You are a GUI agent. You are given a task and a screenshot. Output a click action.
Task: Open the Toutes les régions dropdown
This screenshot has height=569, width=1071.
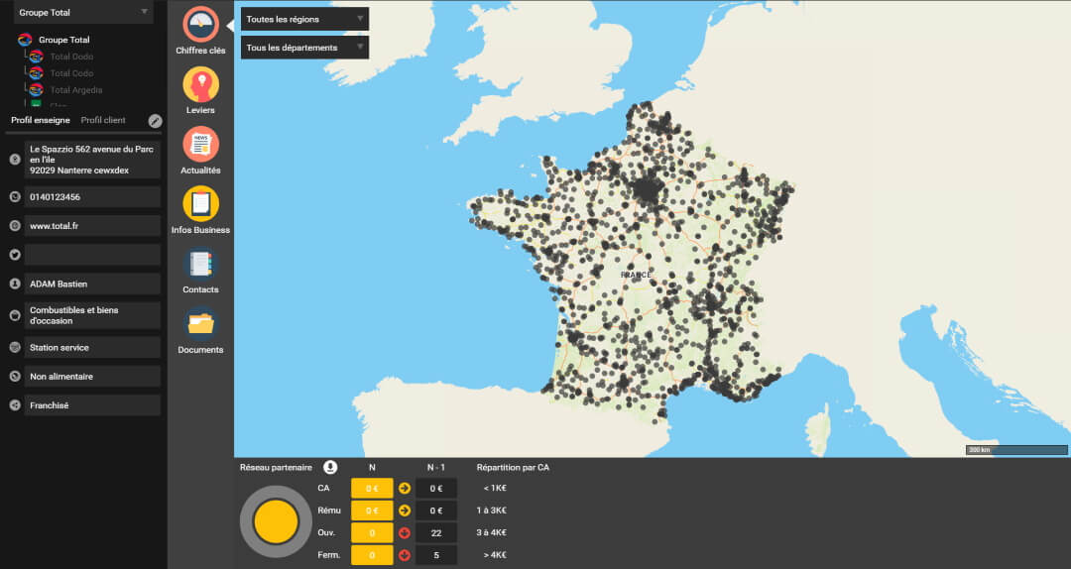(304, 19)
